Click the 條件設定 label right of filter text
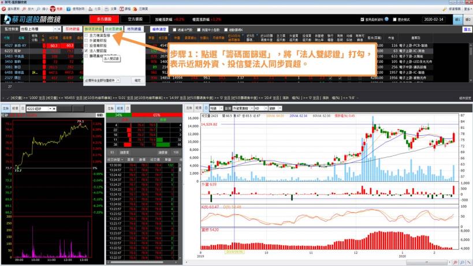The image size is (473, 266). (x=465, y=98)
